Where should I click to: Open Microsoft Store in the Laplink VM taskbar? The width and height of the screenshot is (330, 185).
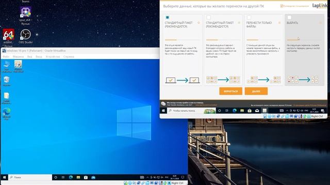click(x=250, y=110)
